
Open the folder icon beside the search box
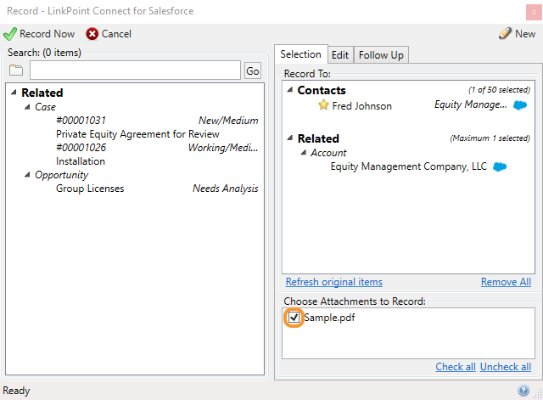[x=16, y=70]
